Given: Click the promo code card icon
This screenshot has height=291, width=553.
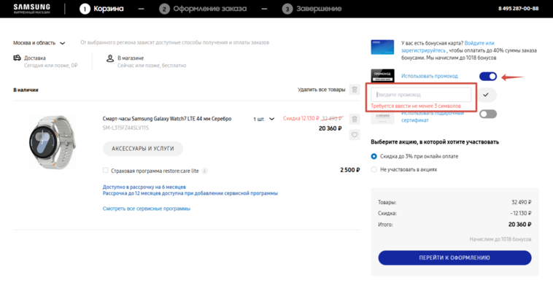Looking at the screenshot, I should point(382,76).
